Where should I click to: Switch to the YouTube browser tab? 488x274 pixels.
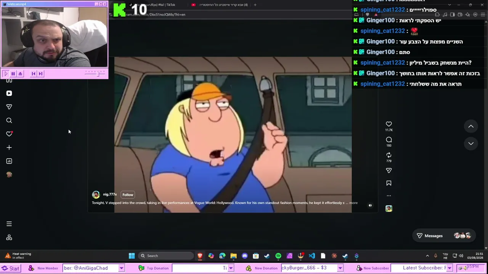pos(220,5)
